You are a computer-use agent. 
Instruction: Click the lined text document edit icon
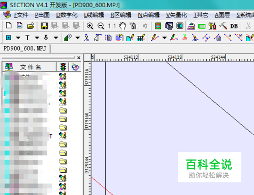click(119, 37)
